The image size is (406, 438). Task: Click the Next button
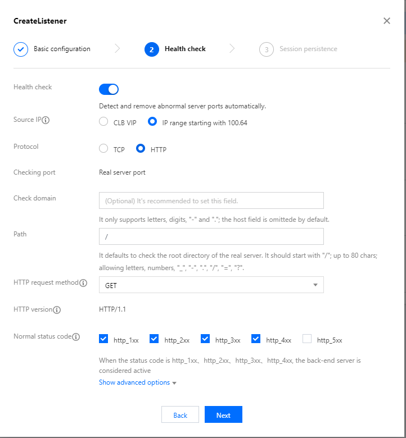point(223,415)
